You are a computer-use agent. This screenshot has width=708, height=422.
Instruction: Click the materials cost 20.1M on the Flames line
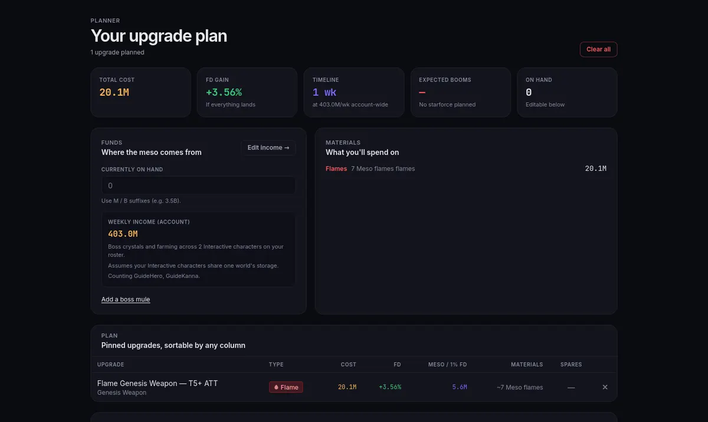point(595,169)
